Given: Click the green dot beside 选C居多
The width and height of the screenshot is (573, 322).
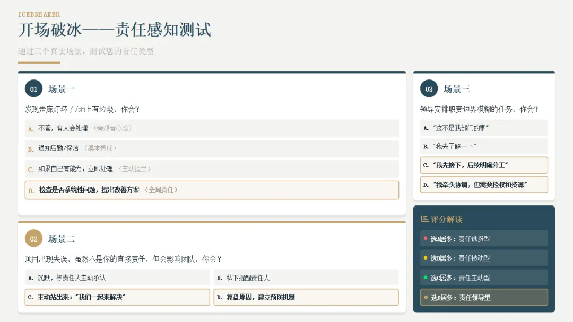Looking at the screenshot, I should coord(426,278).
